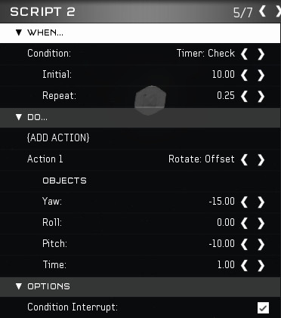Increase Initial timer value with right arrow
The image size is (281, 318).
coord(261,75)
